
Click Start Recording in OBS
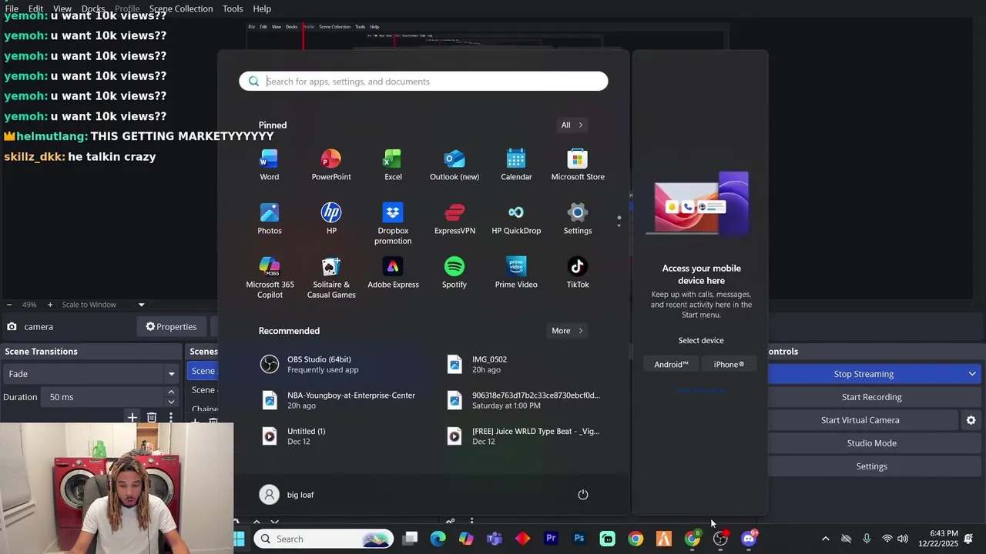[871, 397]
